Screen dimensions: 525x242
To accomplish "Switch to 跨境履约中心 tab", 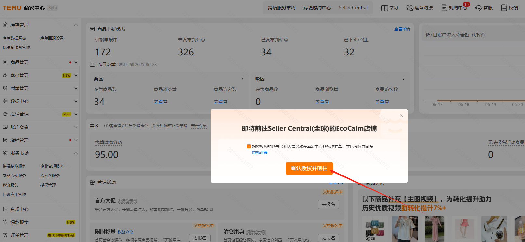I will click(317, 8).
